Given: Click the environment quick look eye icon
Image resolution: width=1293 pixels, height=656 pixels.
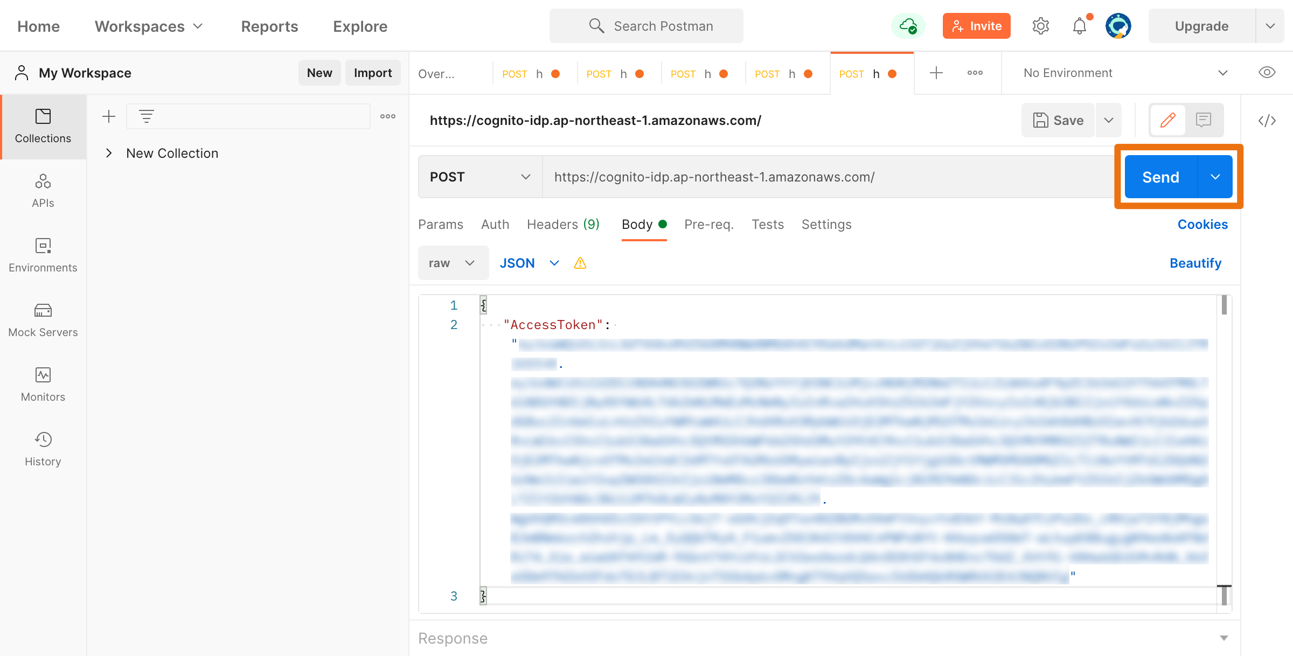Looking at the screenshot, I should (x=1267, y=73).
